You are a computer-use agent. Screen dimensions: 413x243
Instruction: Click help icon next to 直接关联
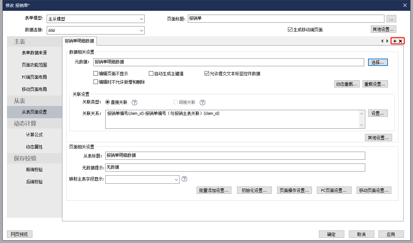135,102
